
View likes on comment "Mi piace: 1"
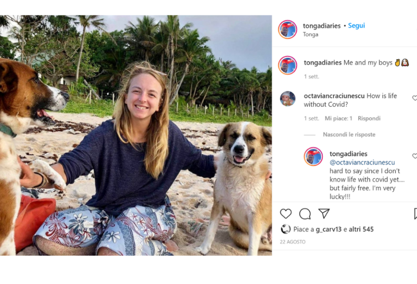pyautogui.click(x=339, y=119)
